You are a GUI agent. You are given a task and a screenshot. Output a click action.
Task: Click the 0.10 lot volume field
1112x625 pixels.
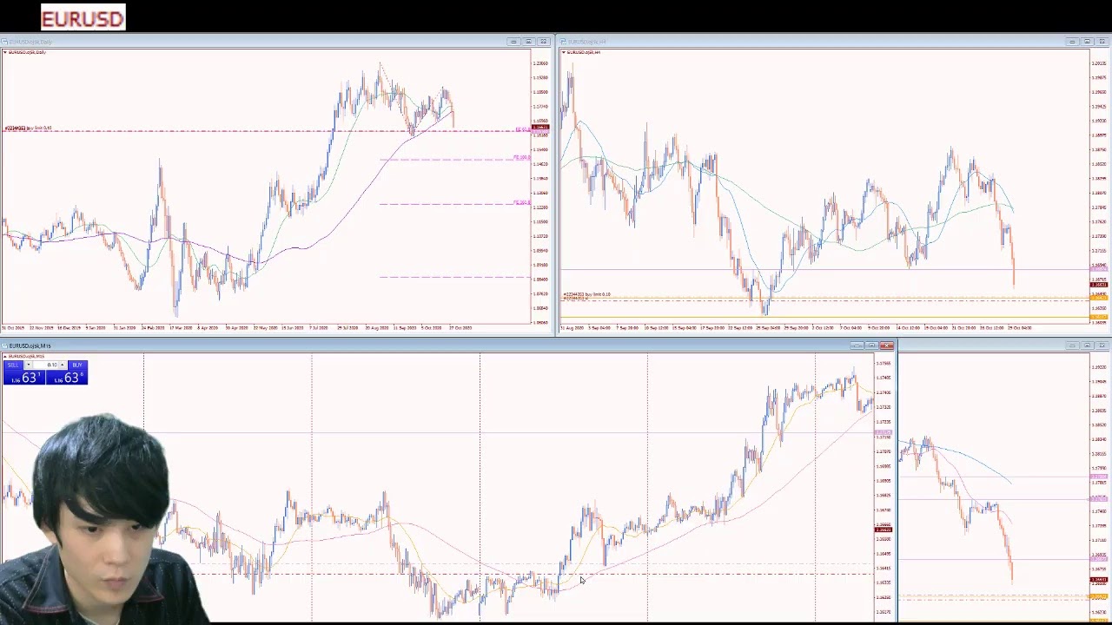[x=47, y=365]
